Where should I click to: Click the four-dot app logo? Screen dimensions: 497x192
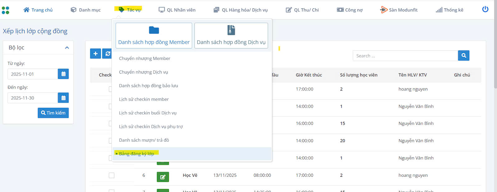(x=6, y=10)
